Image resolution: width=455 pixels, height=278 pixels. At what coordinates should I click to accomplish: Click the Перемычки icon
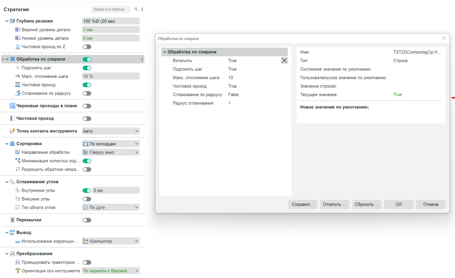(13, 220)
